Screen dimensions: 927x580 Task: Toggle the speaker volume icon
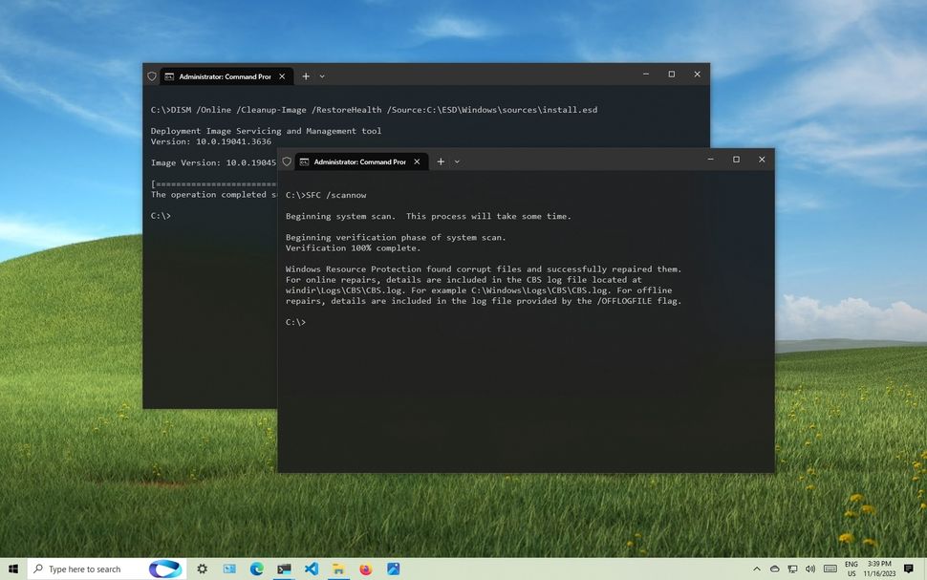809,569
